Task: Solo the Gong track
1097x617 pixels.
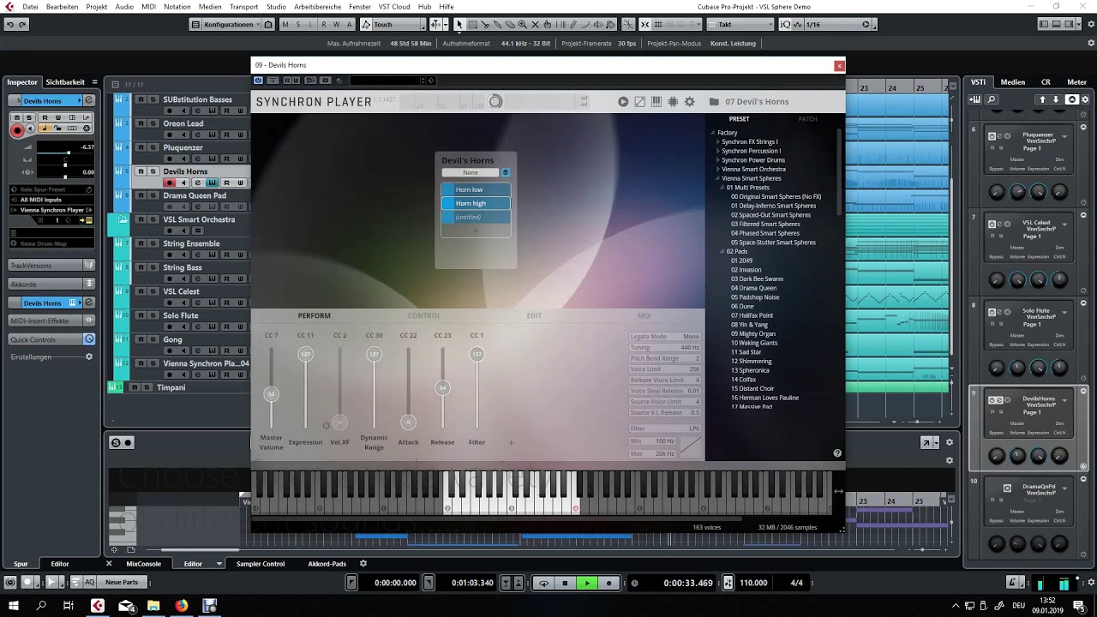Action: click(153, 339)
